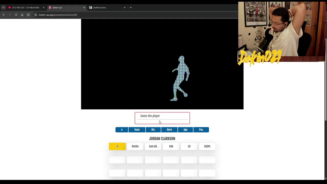Image resolution: width=327 pixels, height=184 pixels.
Task: Click the page vertical scrollbar thumb
Action: point(326,79)
